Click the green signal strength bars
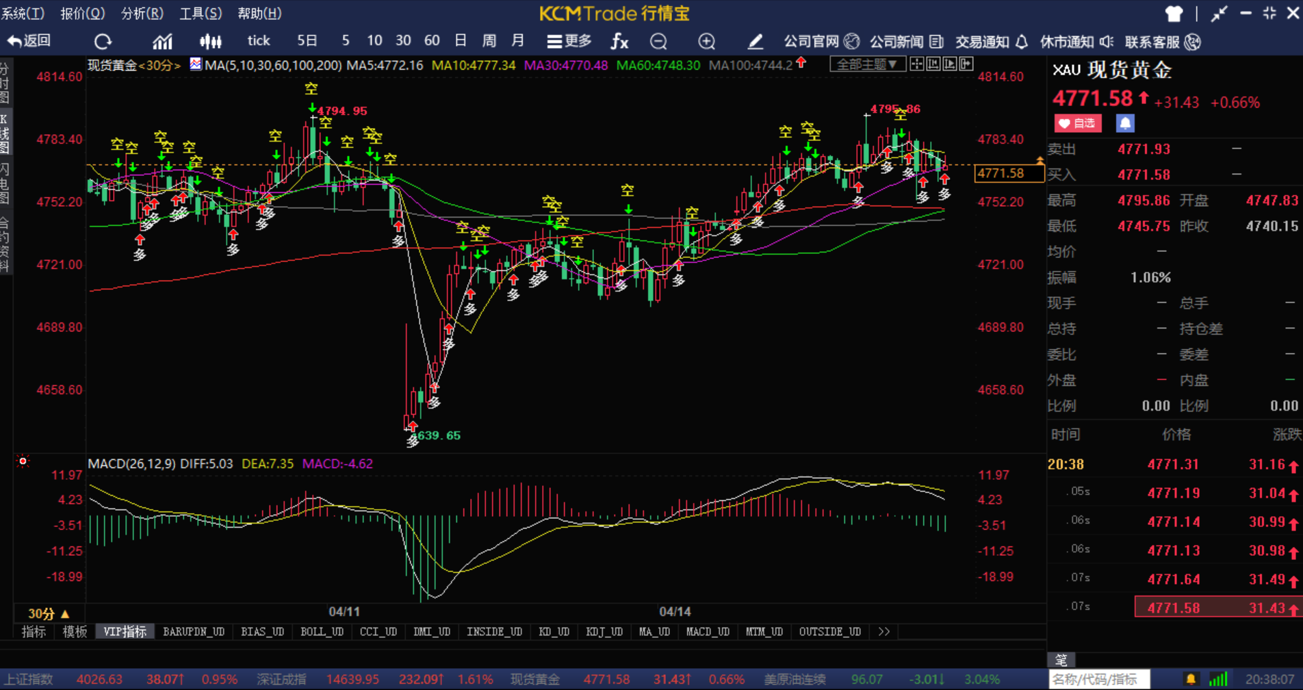This screenshot has height=690, width=1303. click(1218, 679)
